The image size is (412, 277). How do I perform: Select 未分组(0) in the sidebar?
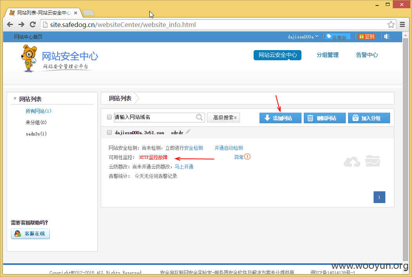(36, 122)
